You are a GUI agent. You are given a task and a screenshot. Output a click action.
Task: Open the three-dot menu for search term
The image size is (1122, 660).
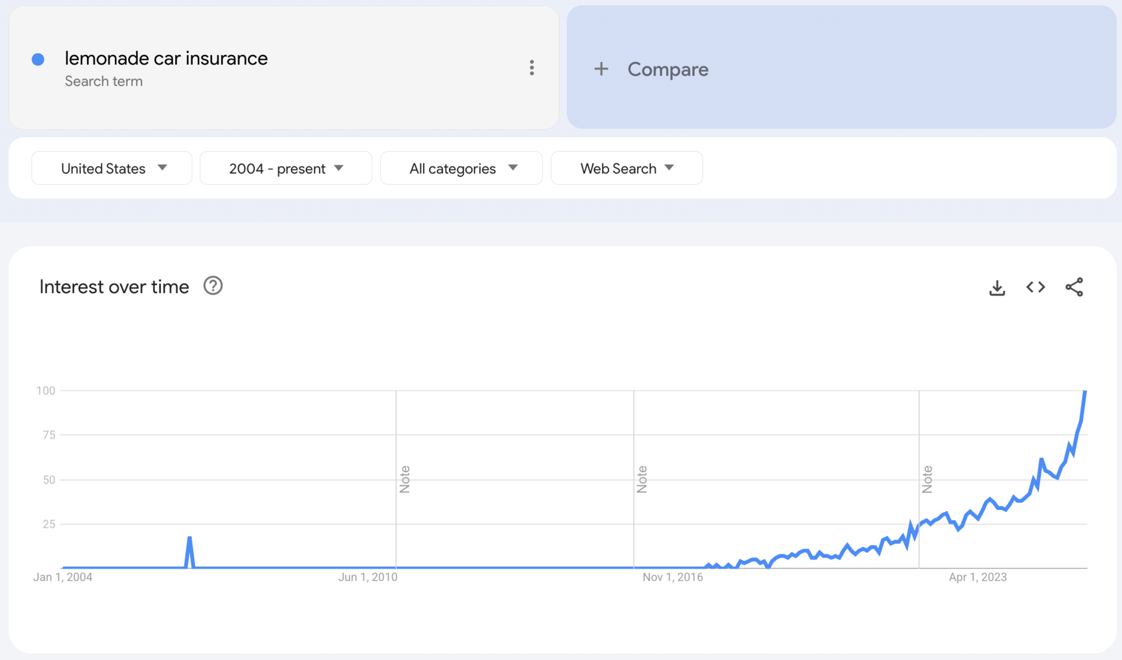point(532,68)
